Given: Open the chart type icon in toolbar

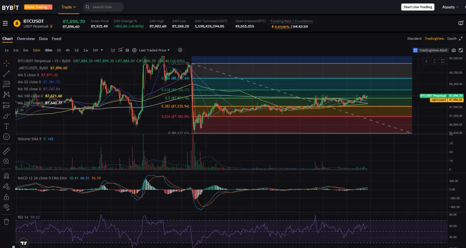Looking at the screenshot, I should [113, 50].
